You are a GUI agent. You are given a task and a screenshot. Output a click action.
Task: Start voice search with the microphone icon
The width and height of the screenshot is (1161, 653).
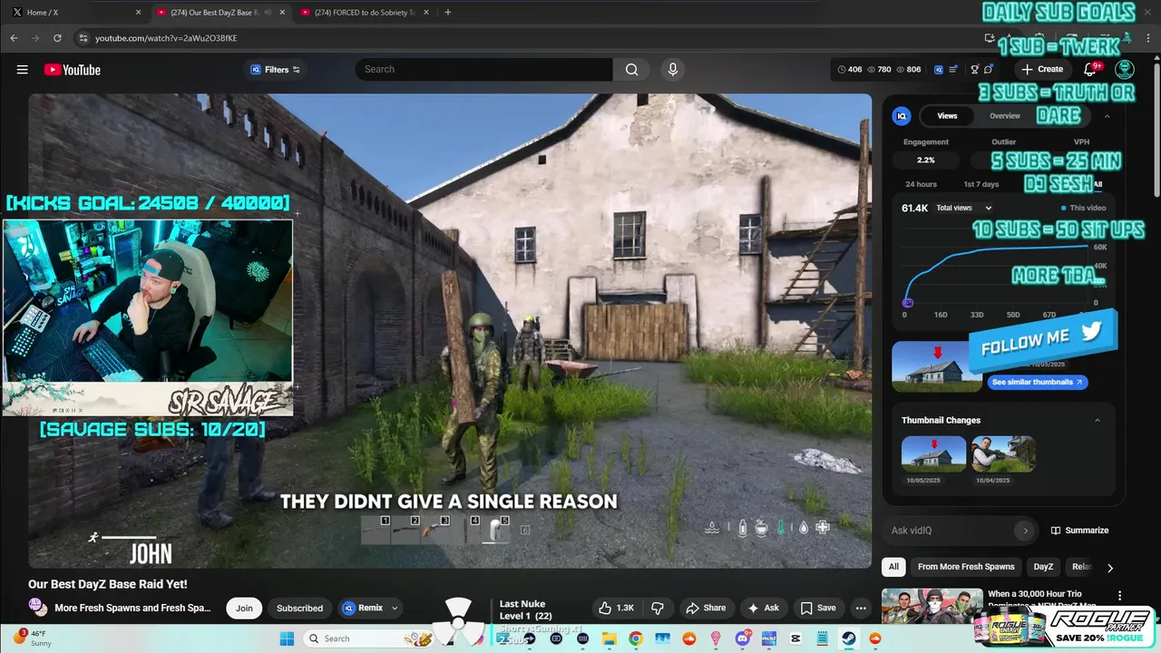click(672, 70)
